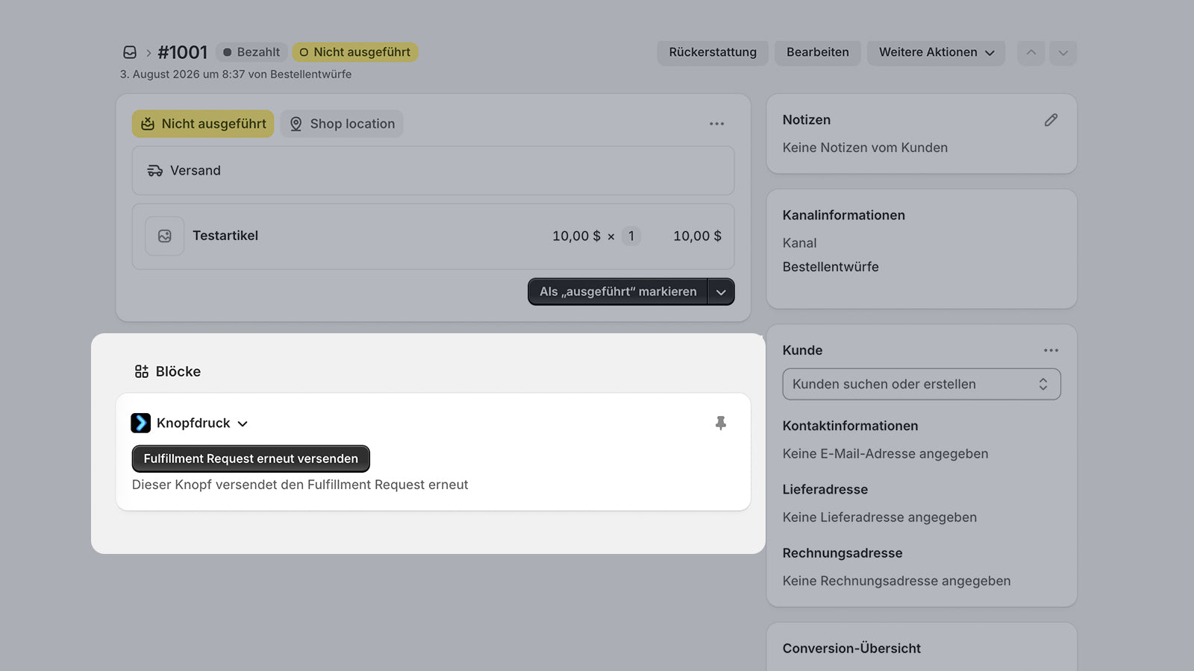The height and width of the screenshot is (671, 1194).
Task: Click the Versand shipping row
Action: click(433, 171)
